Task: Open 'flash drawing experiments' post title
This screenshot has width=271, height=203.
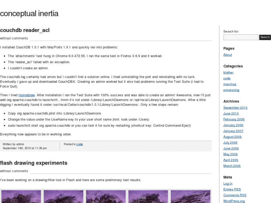Action: tap(34, 163)
